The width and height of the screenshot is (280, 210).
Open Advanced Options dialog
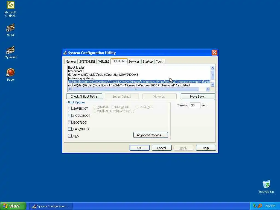point(151,135)
